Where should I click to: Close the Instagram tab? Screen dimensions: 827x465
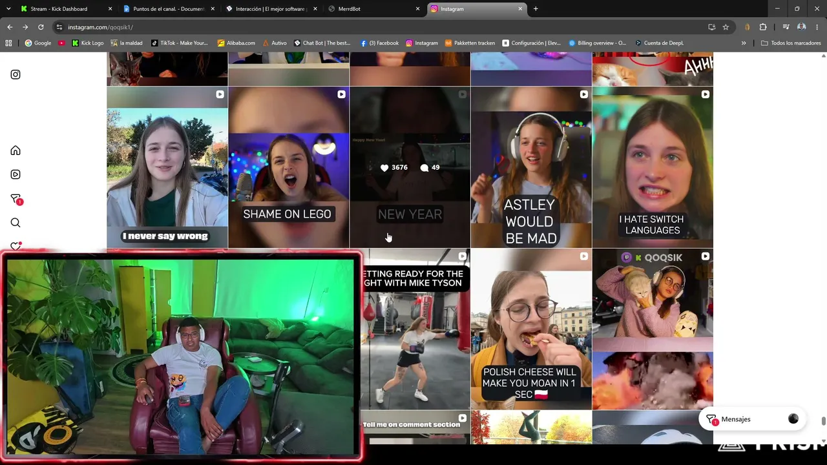(x=520, y=9)
